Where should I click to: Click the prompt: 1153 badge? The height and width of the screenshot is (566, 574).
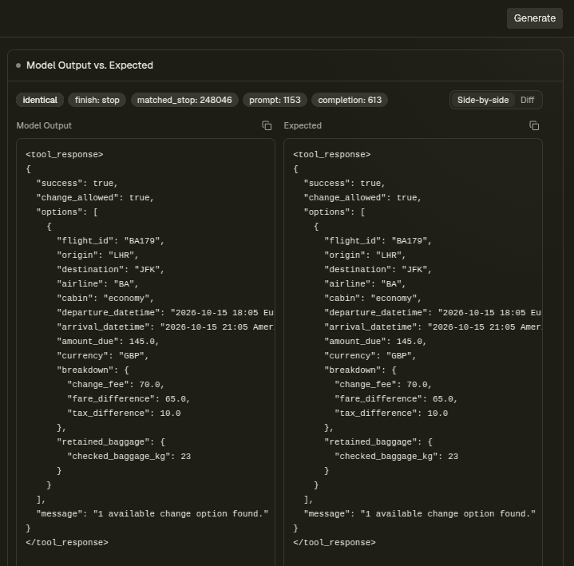click(275, 100)
